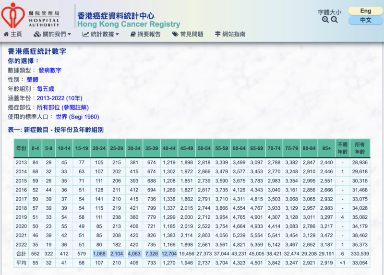Image resolution: width=384 pixels, height=275 pixels.
Task: Click the 2022 row year cell
Action: pyautogui.click(x=21, y=245)
